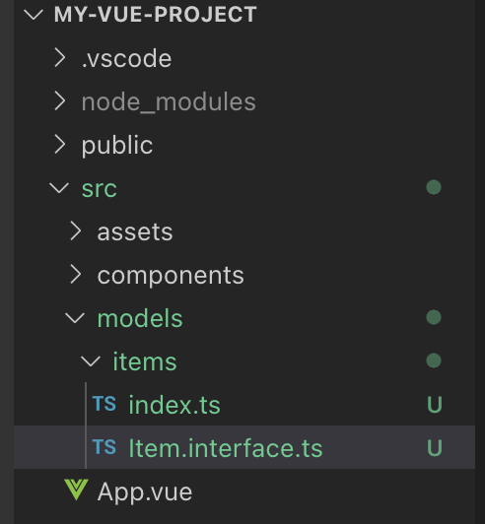Expand the public folder chevron
This screenshot has width=485, height=524.
[x=60, y=145]
